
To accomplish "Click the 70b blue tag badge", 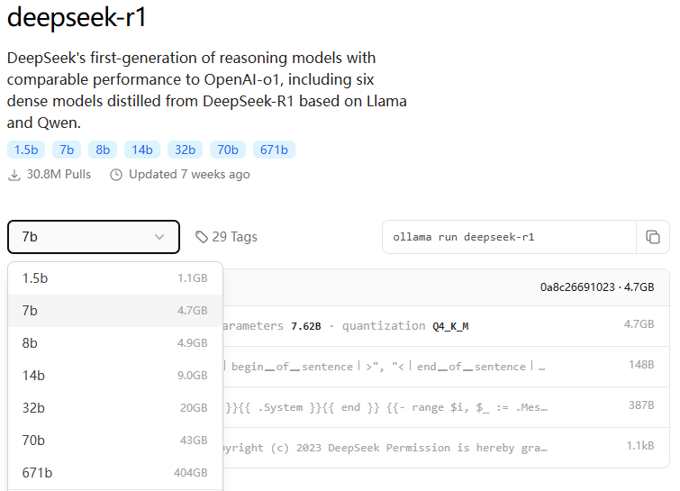I will click(x=228, y=150).
